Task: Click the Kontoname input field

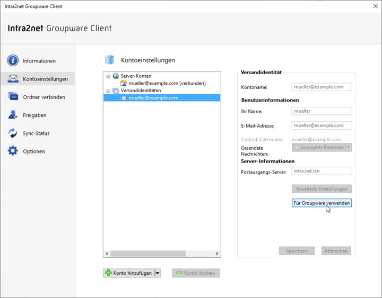Action: click(322, 87)
